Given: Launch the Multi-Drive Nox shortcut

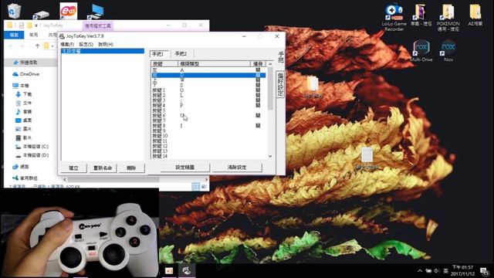Looking at the screenshot, I should point(421,50).
